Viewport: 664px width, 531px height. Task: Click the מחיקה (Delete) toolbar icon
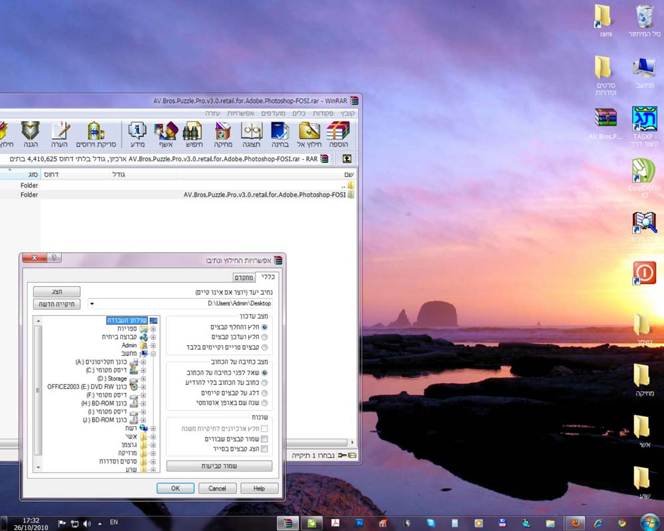click(x=222, y=134)
